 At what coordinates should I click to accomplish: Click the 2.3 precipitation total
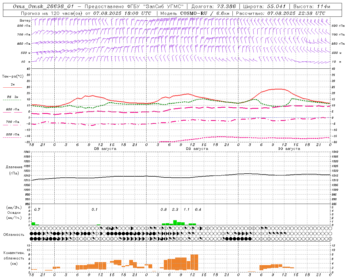[175, 209]
